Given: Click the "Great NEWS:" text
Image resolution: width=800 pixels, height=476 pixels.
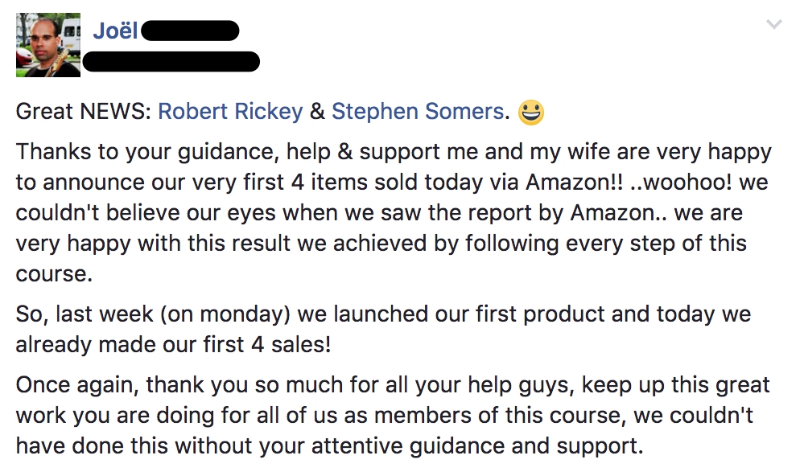Looking at the screenshot, I should click(x=83, y=112).
